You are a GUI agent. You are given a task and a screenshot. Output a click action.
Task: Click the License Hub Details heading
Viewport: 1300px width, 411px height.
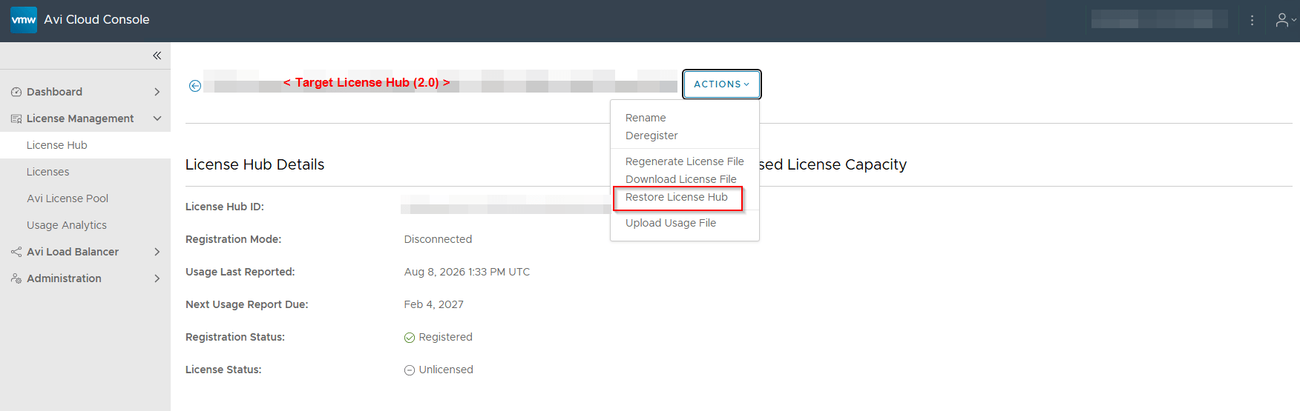[x=255, y=164]
